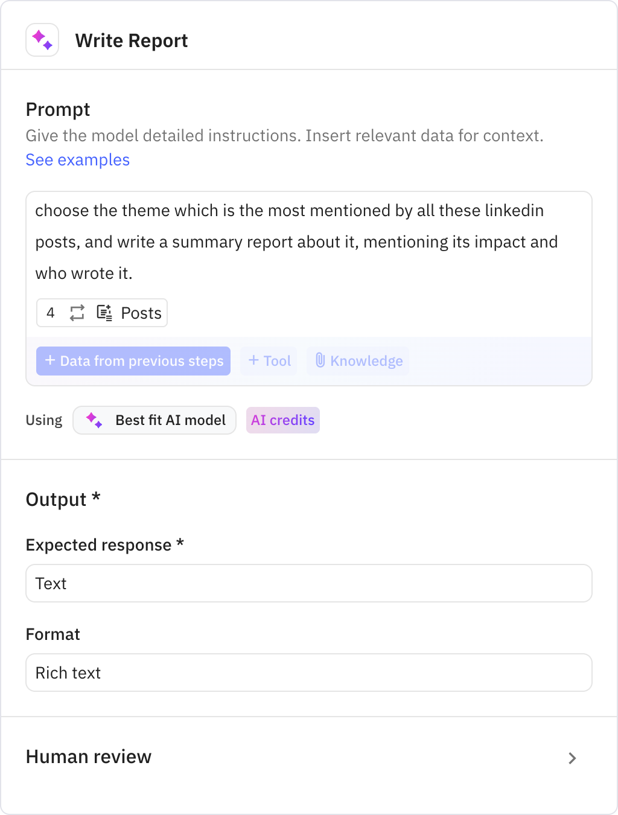
Task: Toggle the Tool option
Action: pos(269,361)
